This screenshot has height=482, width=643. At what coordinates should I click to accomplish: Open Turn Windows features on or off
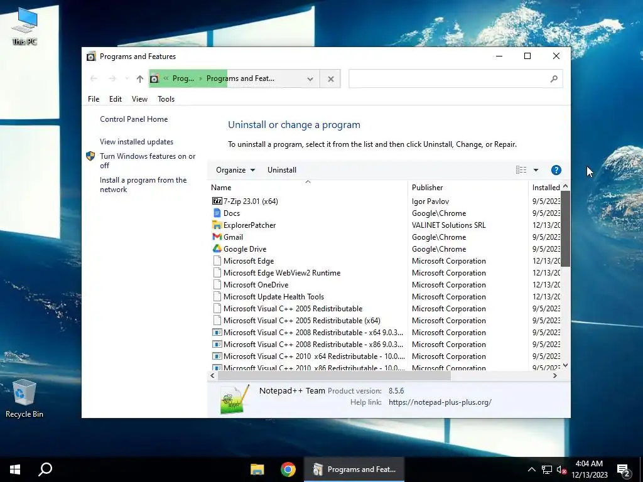148,161
